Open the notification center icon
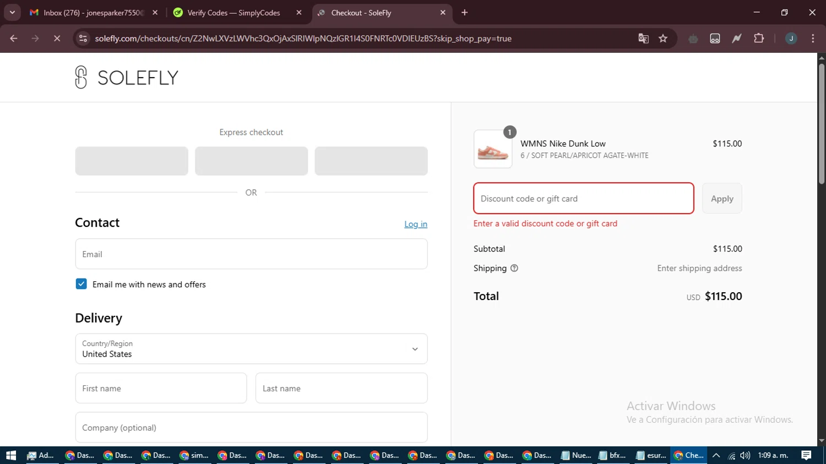826x464 pixels. [x=806, y=455]
